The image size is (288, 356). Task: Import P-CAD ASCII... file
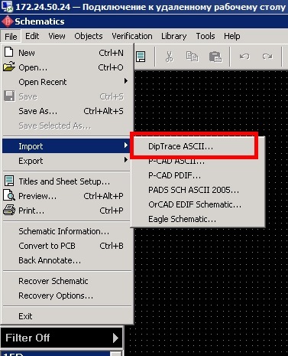pos(197,161)
